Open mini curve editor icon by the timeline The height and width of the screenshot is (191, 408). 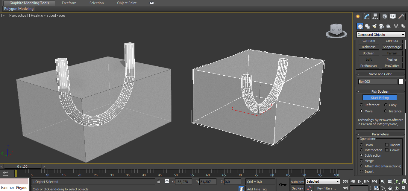(x=5, y=173)
